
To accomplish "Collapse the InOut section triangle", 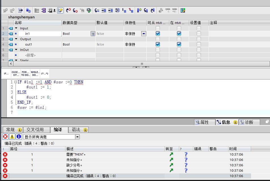I will coord(16,49).
